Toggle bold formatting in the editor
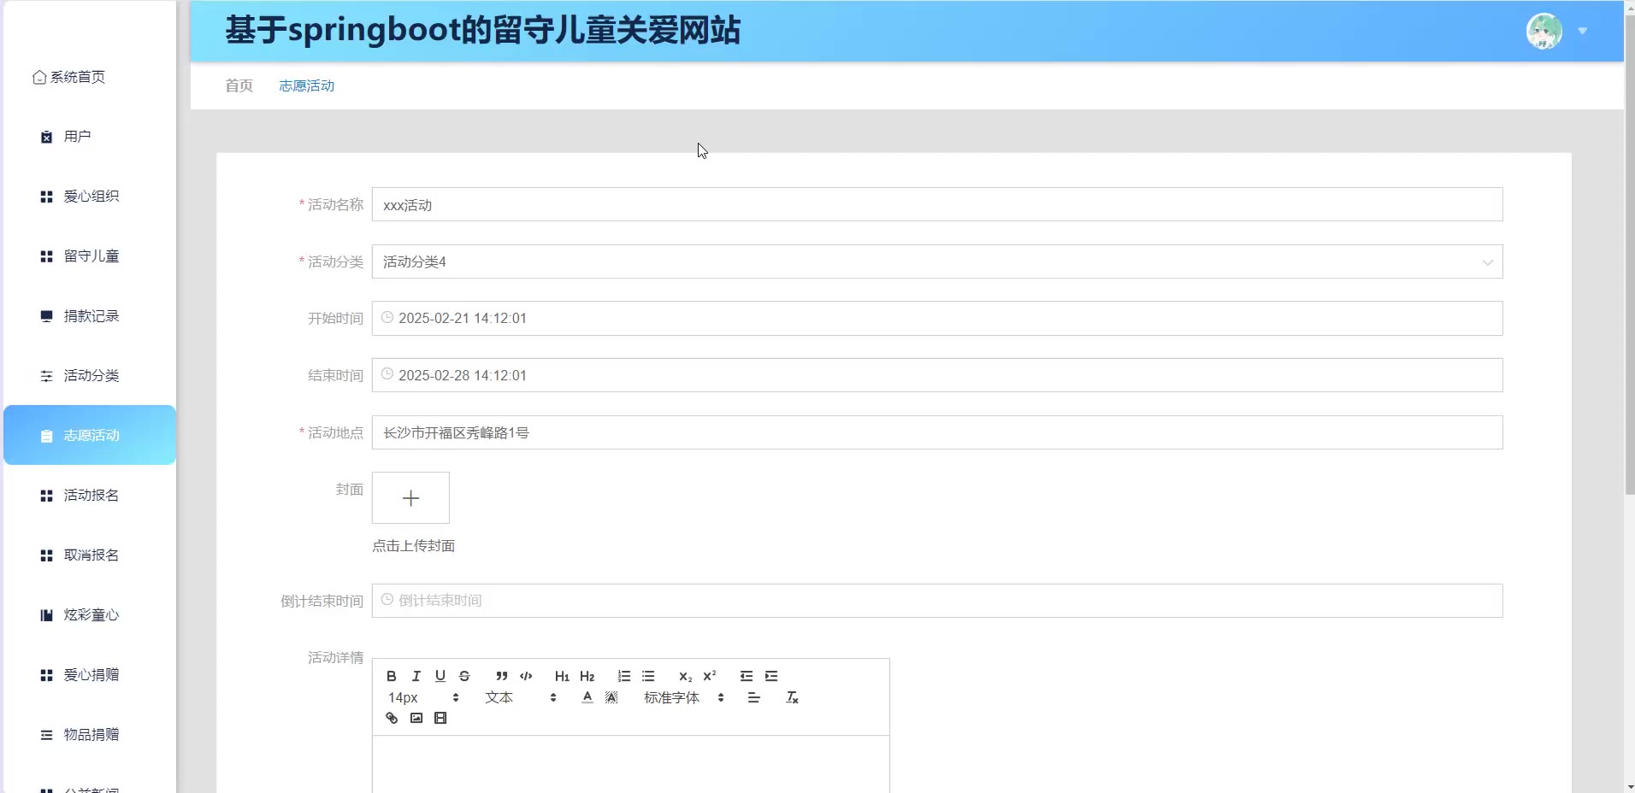 point(392,676)
